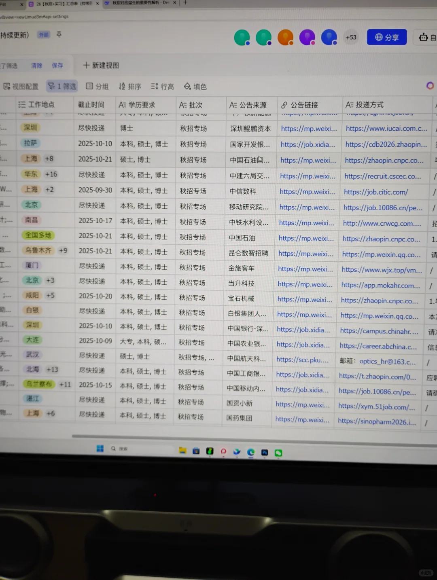Open the https://xym.51job.com/... link
Viewport: 437px width, 580px height.
[377, 406]
